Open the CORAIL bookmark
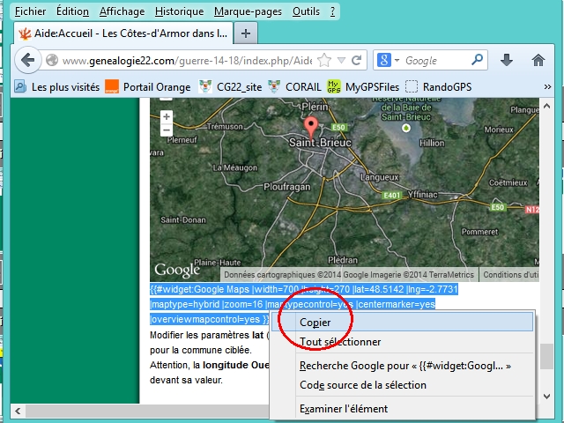Screen dimensions: 564x423 click(x=294, y=86)
